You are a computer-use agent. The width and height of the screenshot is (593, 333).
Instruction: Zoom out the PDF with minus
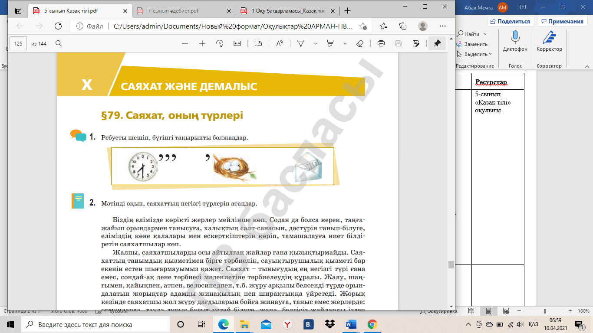pyautogui.click(x=185, y=43)
